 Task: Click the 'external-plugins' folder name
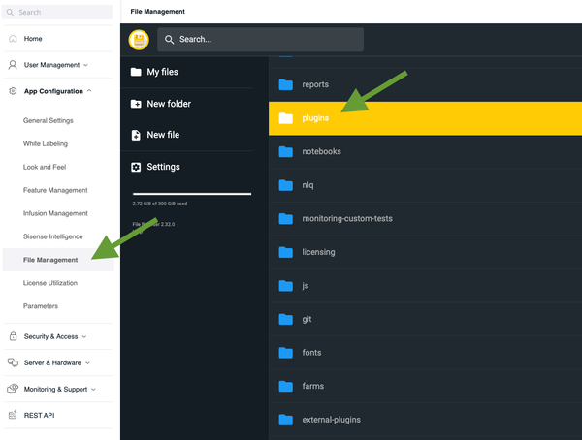tap(331, 420)
